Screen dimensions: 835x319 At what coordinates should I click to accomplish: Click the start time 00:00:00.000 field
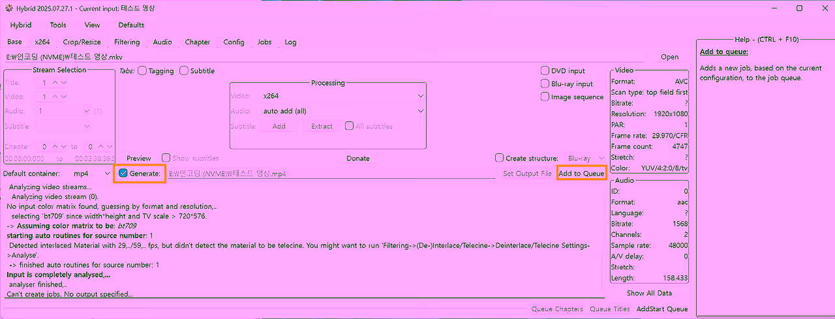(x=25, y=159)
